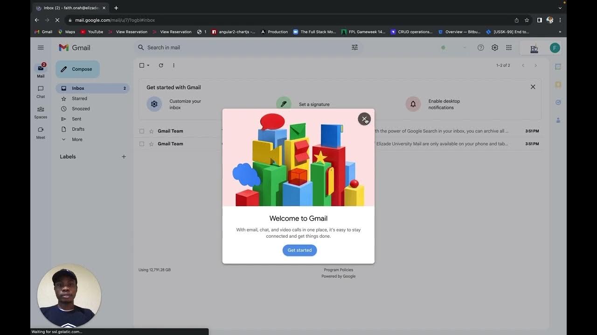Close the Inbox browser tab
The width and height of the screenshot is (597, 335).
pos(104,8)
